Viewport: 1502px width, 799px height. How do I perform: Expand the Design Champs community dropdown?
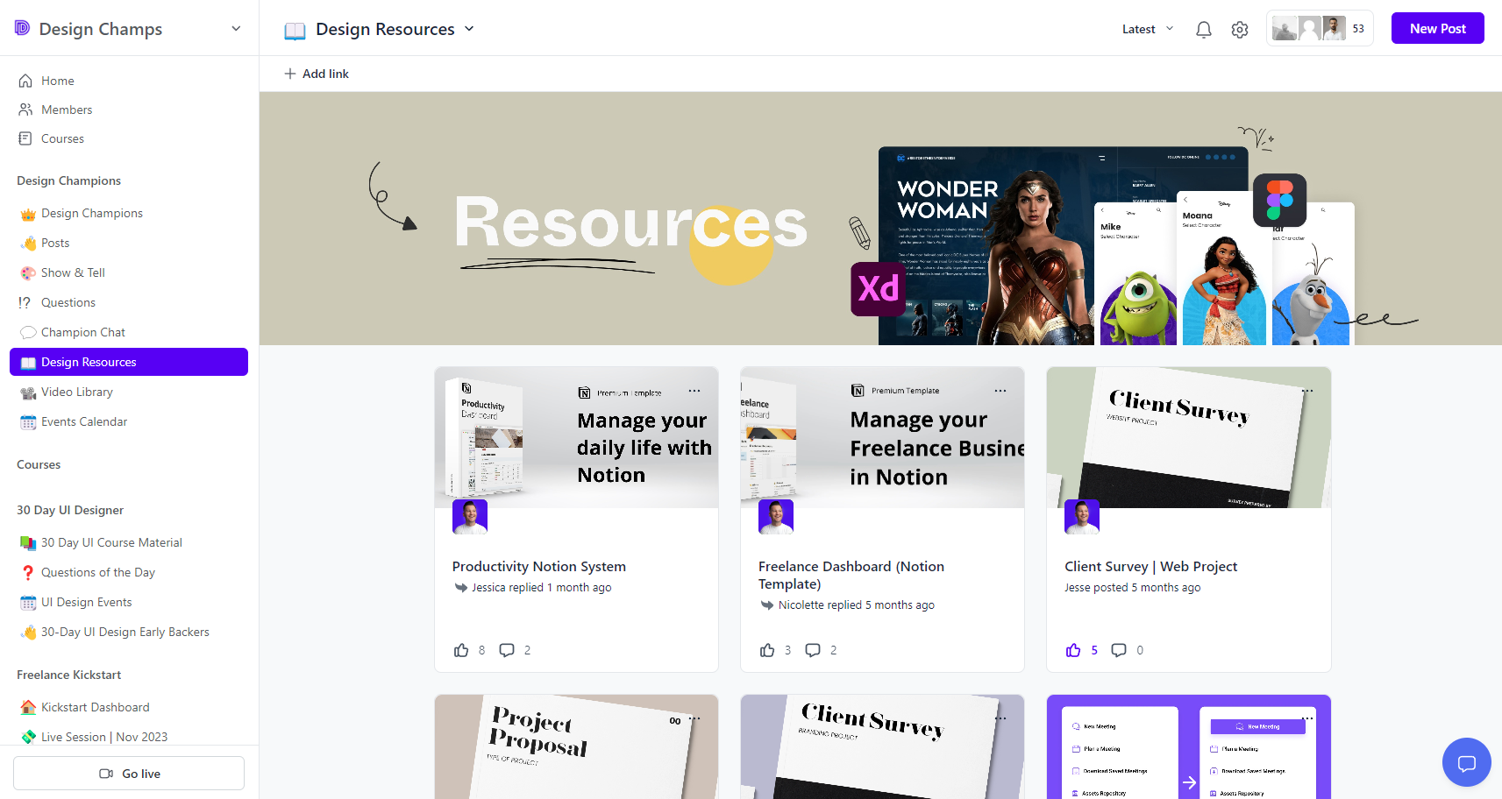(x=236, y=29)
